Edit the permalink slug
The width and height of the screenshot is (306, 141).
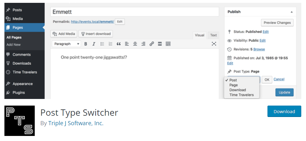120,22
